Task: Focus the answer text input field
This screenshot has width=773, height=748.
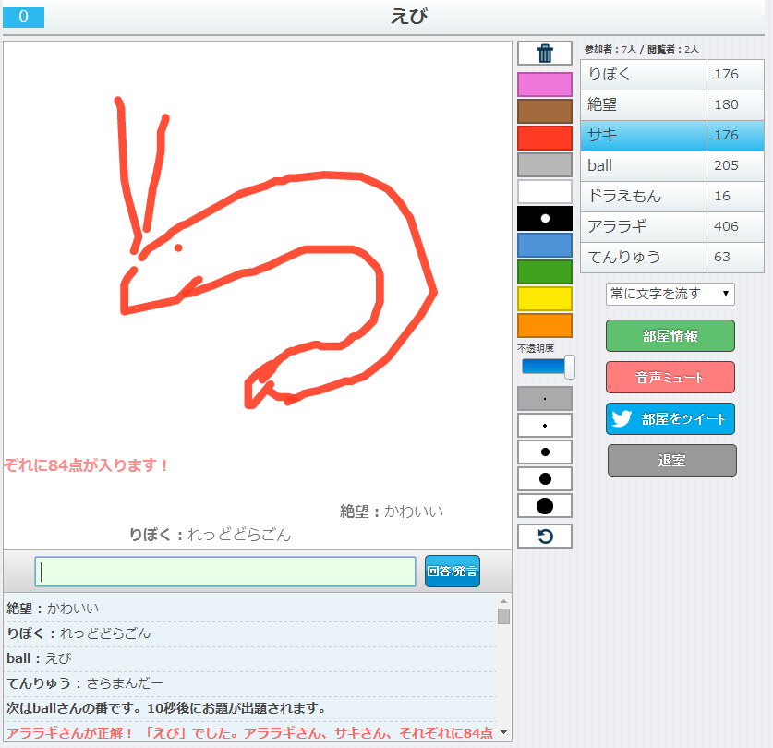Action: pos(225,572)
